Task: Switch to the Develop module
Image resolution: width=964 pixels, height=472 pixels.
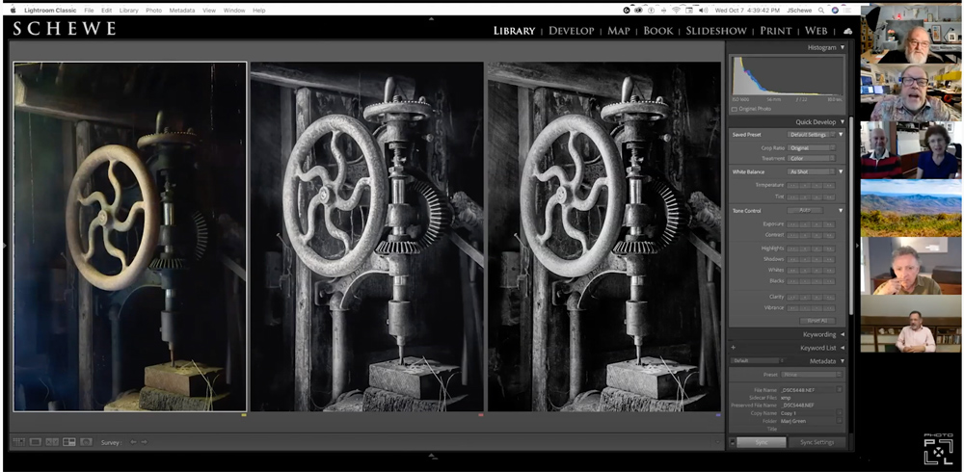Action: point(571,31)
